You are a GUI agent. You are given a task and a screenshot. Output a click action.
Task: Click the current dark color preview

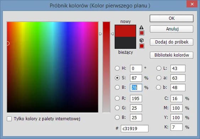(125, 43)
